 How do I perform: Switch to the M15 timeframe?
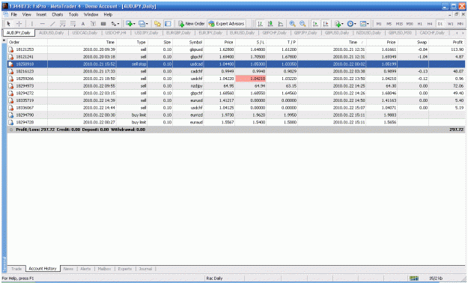[399, 24]
